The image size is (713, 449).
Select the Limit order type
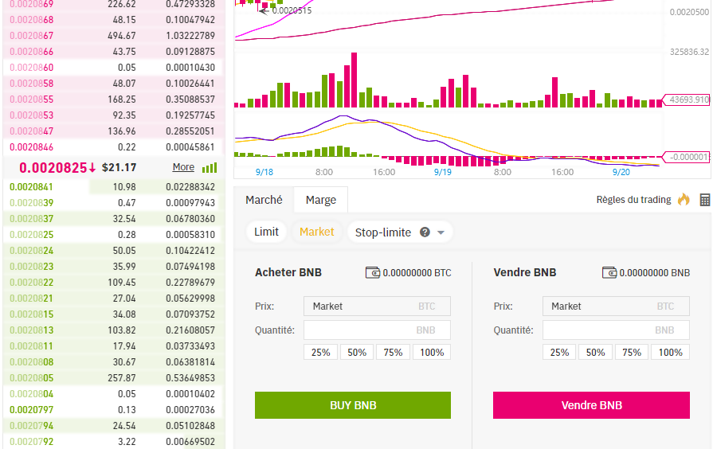point(266,232)
